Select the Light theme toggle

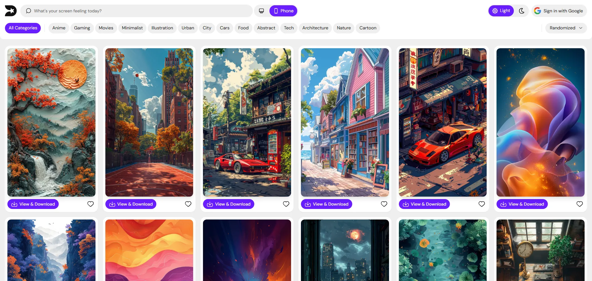point(501,11)
